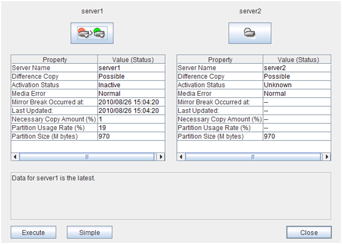Click the 'Data for server1 is the latest' message area
Viewport: 342px width, 244px height.
click(x=170, y=195)
